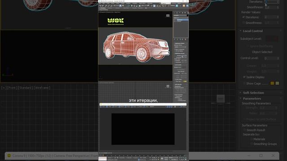Click the Corona frame buffer title bar
287x161 pixels.
[x=143, y=104]
